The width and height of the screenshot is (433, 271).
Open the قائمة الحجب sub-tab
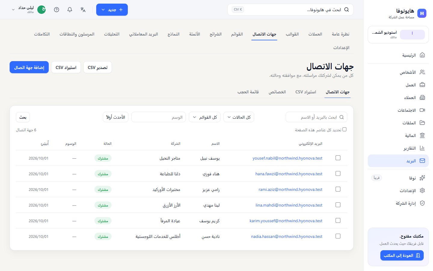pos(248,92)
